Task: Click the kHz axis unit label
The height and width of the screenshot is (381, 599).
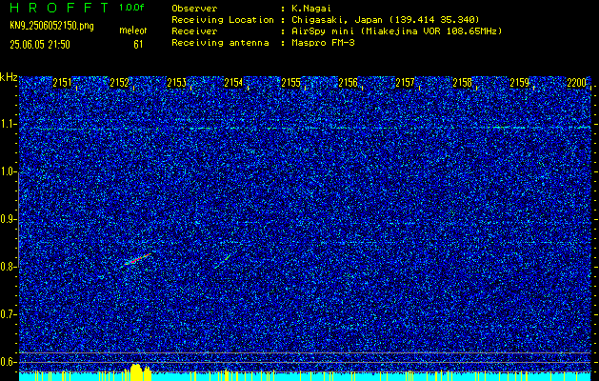Action: tap(9, 77)
